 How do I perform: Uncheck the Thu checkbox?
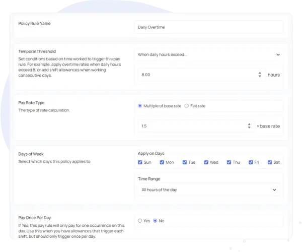point(229,162)
